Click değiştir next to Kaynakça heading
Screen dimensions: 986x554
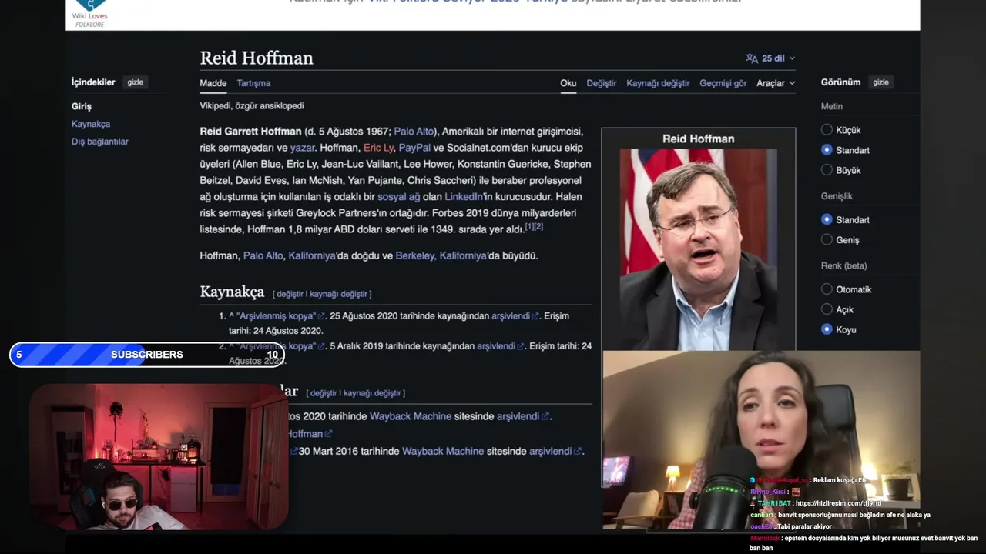(290, 294)
